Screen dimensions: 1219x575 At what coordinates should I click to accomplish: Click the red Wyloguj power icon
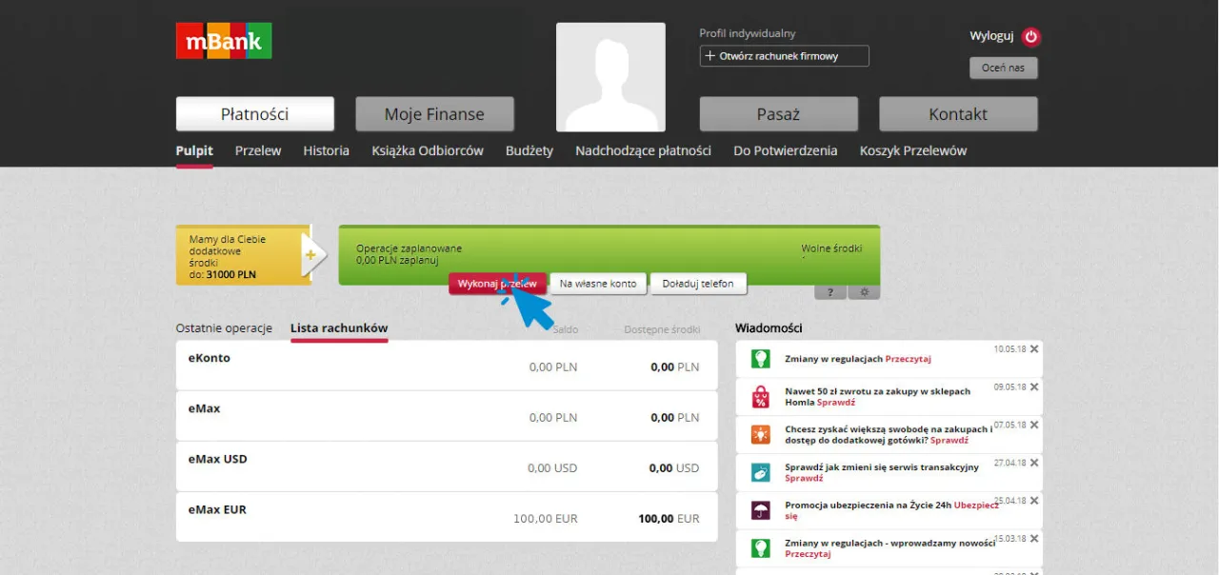(1030, 37)
